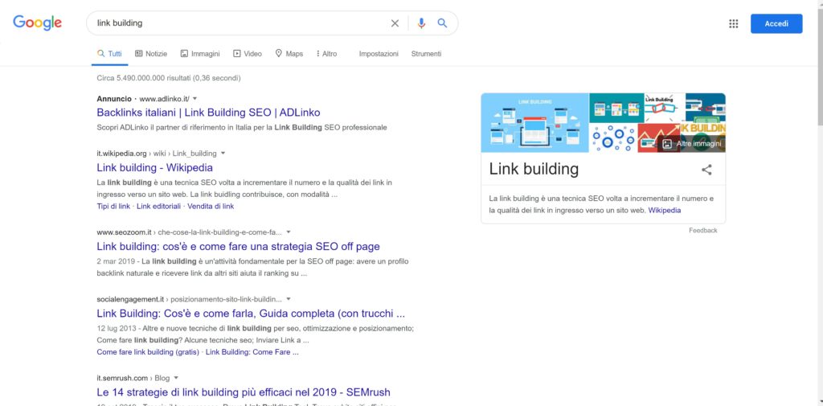823x406 pixels.
Task: Open Altre immagini in knowledge panel
Action: [x=692, y=143]
